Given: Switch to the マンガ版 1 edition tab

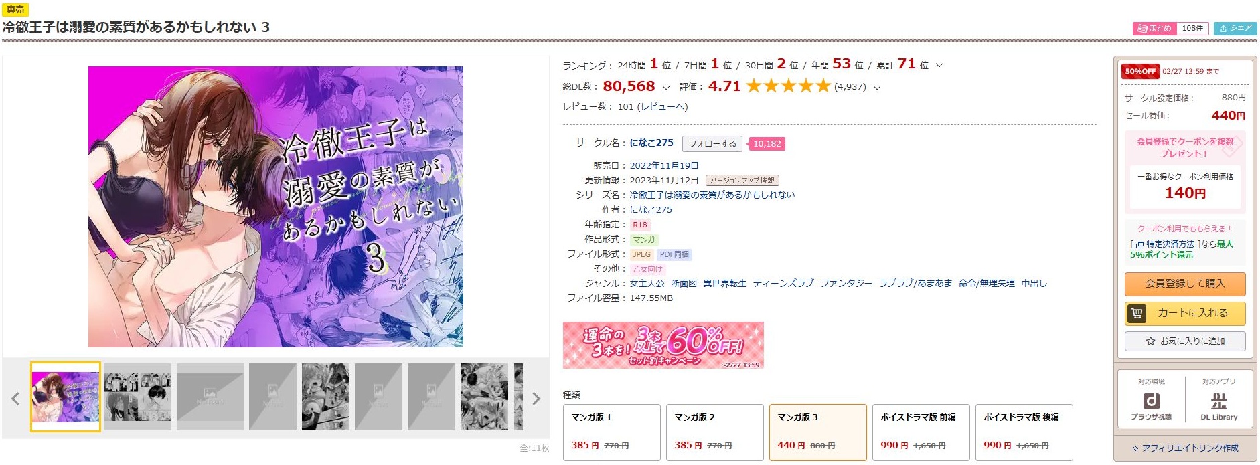Looking at the screenshot, I should pyautogui.click(x=611, y=432).
